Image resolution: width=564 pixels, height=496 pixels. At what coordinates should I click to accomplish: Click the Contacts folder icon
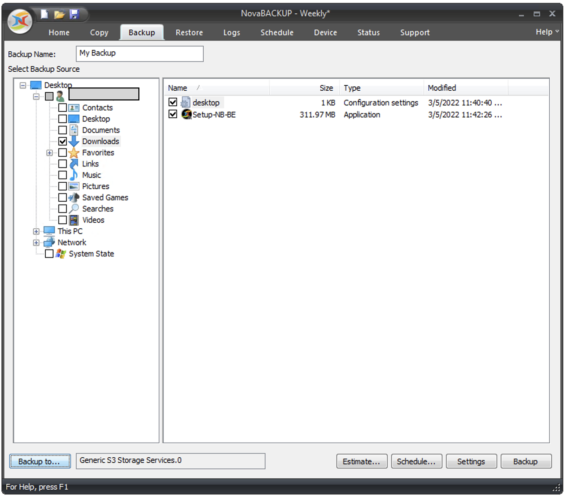tap(74, 107)
